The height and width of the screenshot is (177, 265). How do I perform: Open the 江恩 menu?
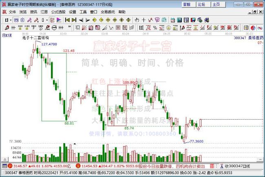(44, 12)
